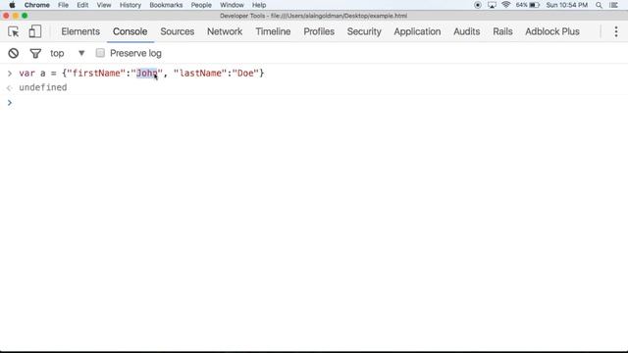Image resolution: width=628 pixels, height=353 pixels.
Task: Switch to the Elements tab
Action: tap(80, 31)
